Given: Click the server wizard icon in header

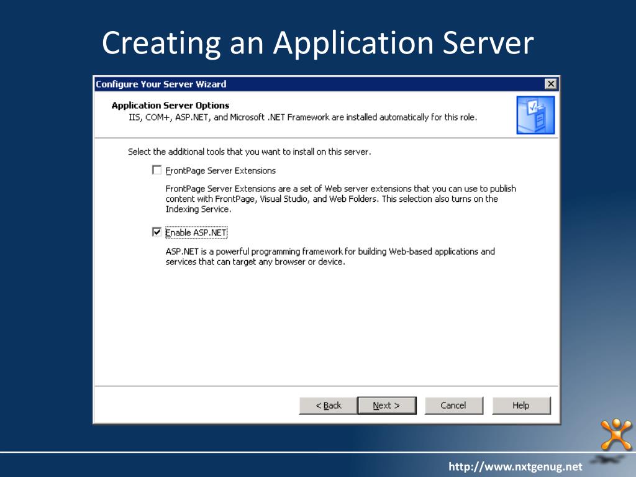Looking at the screenshot, I should pos(535,115).
